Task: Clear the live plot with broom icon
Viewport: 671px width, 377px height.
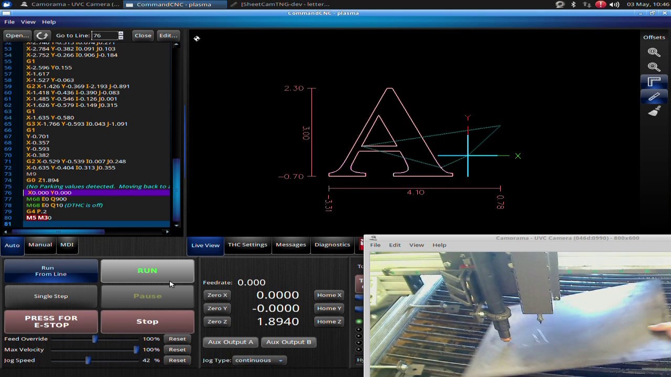Action: coord(654,112)
